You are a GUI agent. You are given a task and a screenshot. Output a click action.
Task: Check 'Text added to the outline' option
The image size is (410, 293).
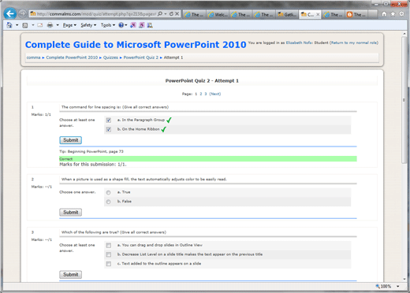(109, 264)
